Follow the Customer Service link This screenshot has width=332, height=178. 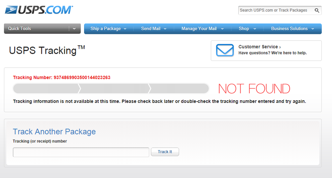coord(260,47)
